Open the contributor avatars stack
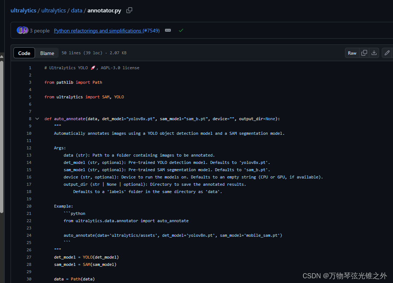The width and height of the screenshot is (393, 283). (x=22, y=30)
